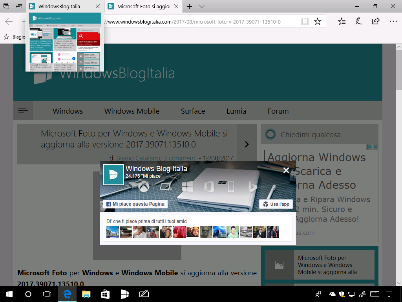
Task: Close the Microsoft Foto tab
Action: pyautogui.click(x=176, y=6)
